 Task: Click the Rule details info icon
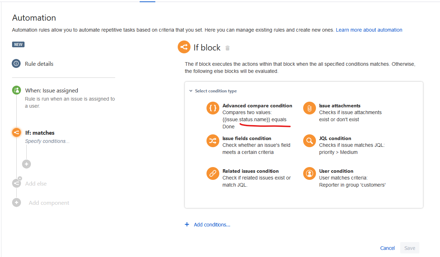pyautogui.click(x=16, y=64)
